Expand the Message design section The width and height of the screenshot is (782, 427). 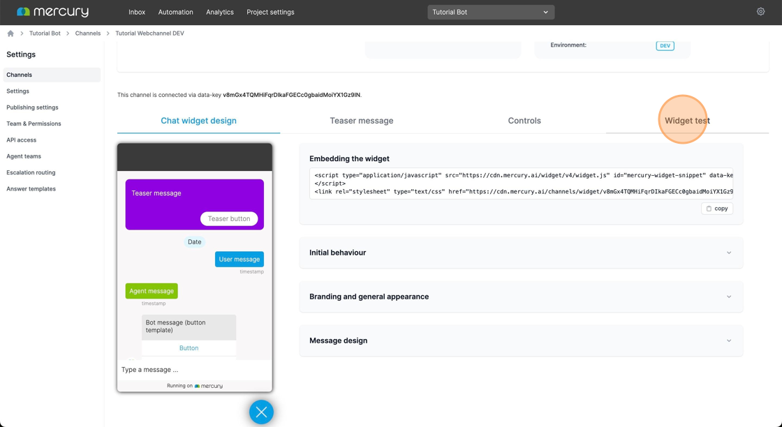coord(521,340)
